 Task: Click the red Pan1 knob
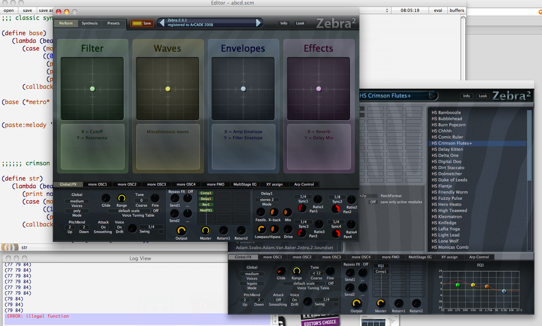(302, 208)
